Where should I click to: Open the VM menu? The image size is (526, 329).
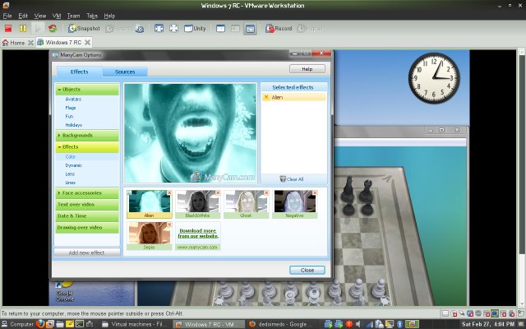click(57, 16)
